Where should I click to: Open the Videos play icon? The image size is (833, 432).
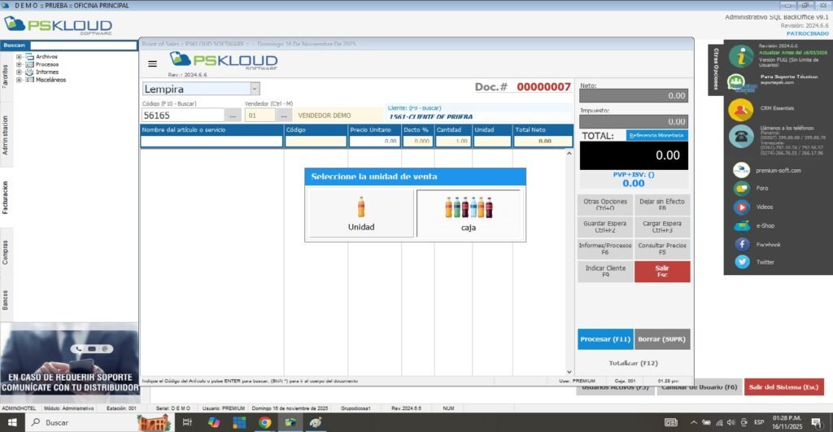click(742, 207)
